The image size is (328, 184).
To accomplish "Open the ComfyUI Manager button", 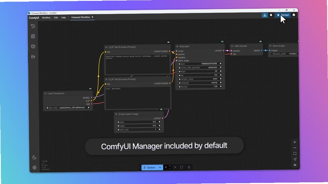I will (283, 15).
